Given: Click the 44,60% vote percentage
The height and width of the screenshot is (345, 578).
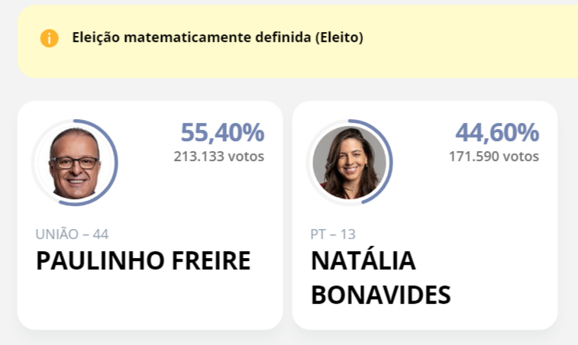Looking at the screenshot, I should coord(497,133).
